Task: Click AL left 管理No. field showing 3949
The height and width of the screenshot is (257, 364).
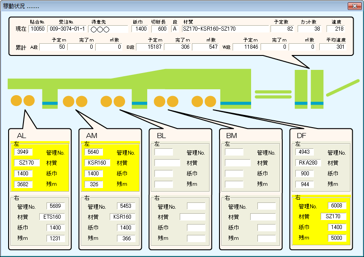Action: (x=23, y=152)
